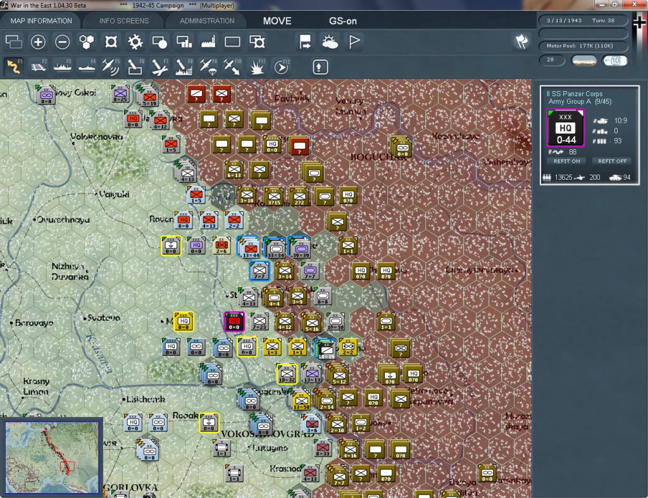Click the two-rectangles-with-circle toolbar icon

(257, 42)
